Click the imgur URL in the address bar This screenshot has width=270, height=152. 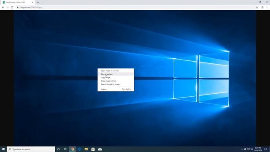pos(31,8)
